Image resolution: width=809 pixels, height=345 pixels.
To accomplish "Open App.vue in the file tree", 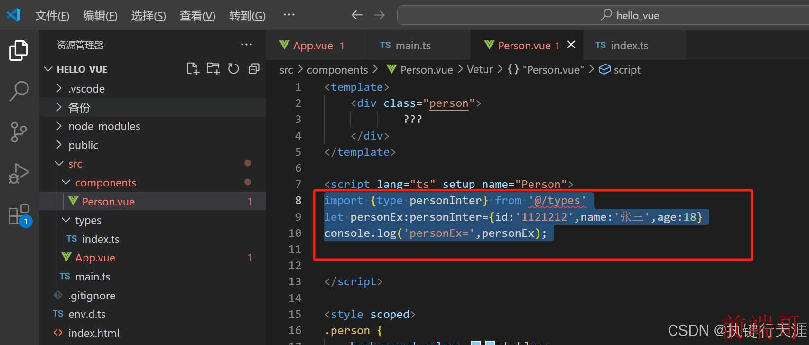I will 152,258.
